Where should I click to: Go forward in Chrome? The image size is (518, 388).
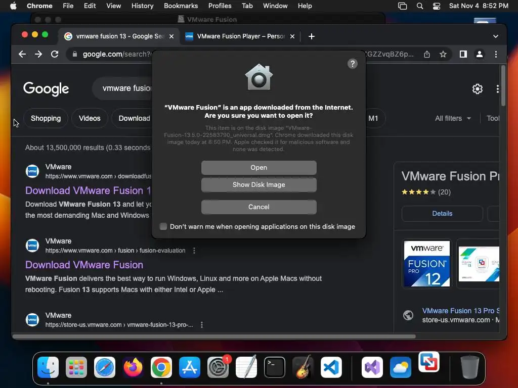point(38,54)
